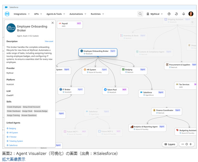Click the Payroll node icon
The image size is (198, 162).
(60, 23)
